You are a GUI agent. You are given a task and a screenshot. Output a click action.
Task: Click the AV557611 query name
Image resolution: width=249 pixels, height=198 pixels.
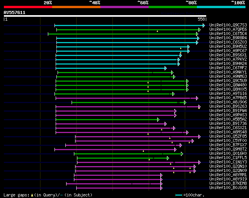pos(14,12)
